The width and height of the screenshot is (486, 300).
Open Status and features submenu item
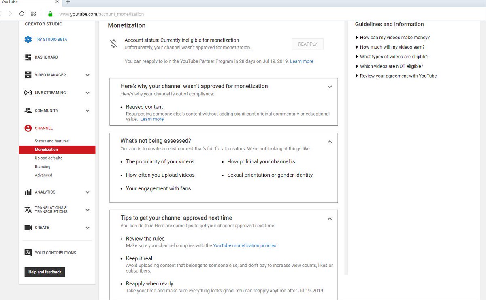[52, 141]
